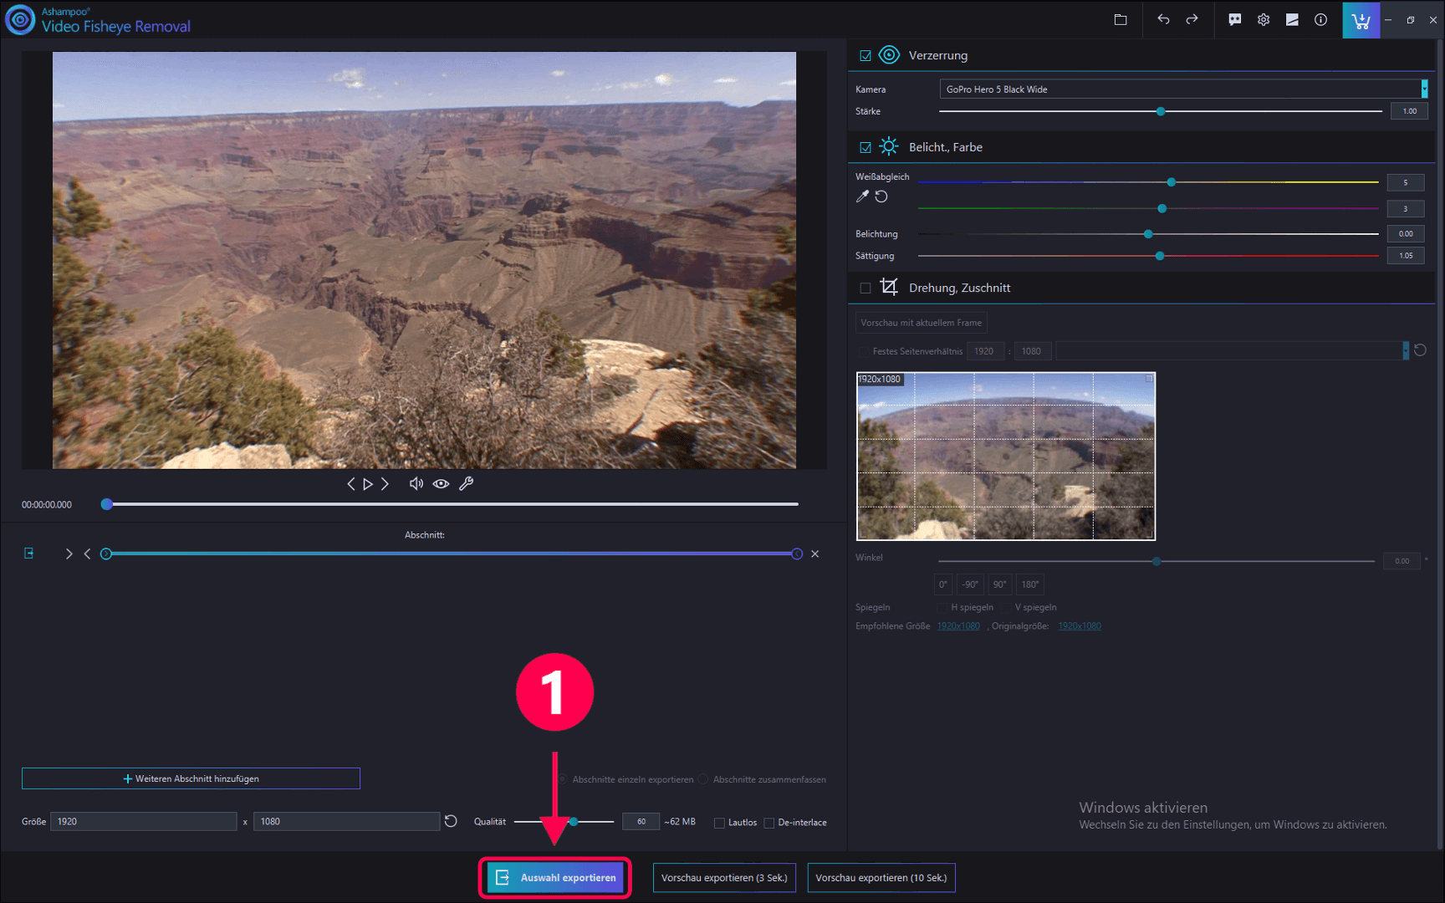Click the Sättigung slider handle
Image resolution: width=1445 pixels, height=903 pixels.
click(1160, 256)
